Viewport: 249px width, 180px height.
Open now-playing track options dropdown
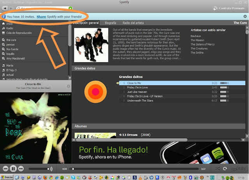point(68,86)
